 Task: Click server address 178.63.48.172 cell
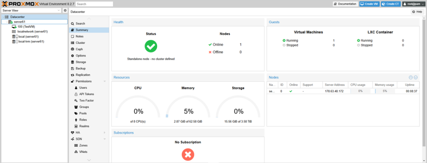click(x=334, y=91)
